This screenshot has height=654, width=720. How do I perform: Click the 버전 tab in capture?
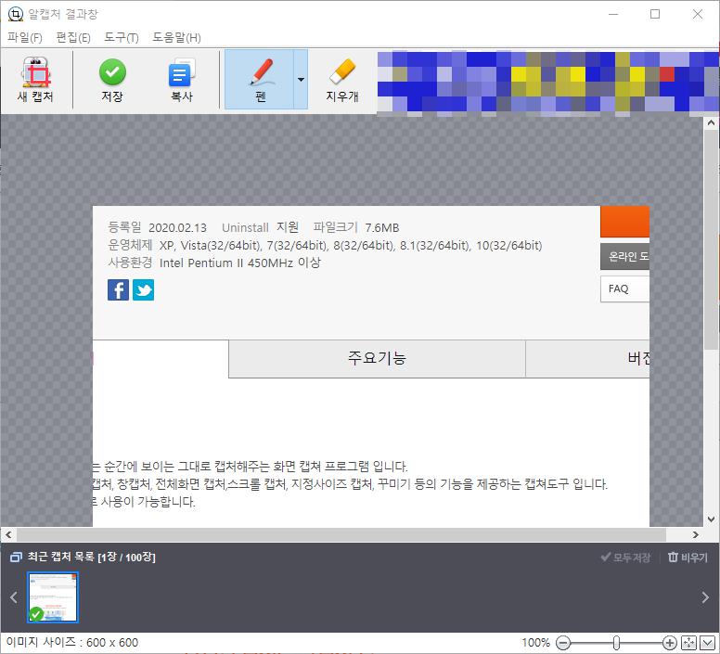pos(587,358)
